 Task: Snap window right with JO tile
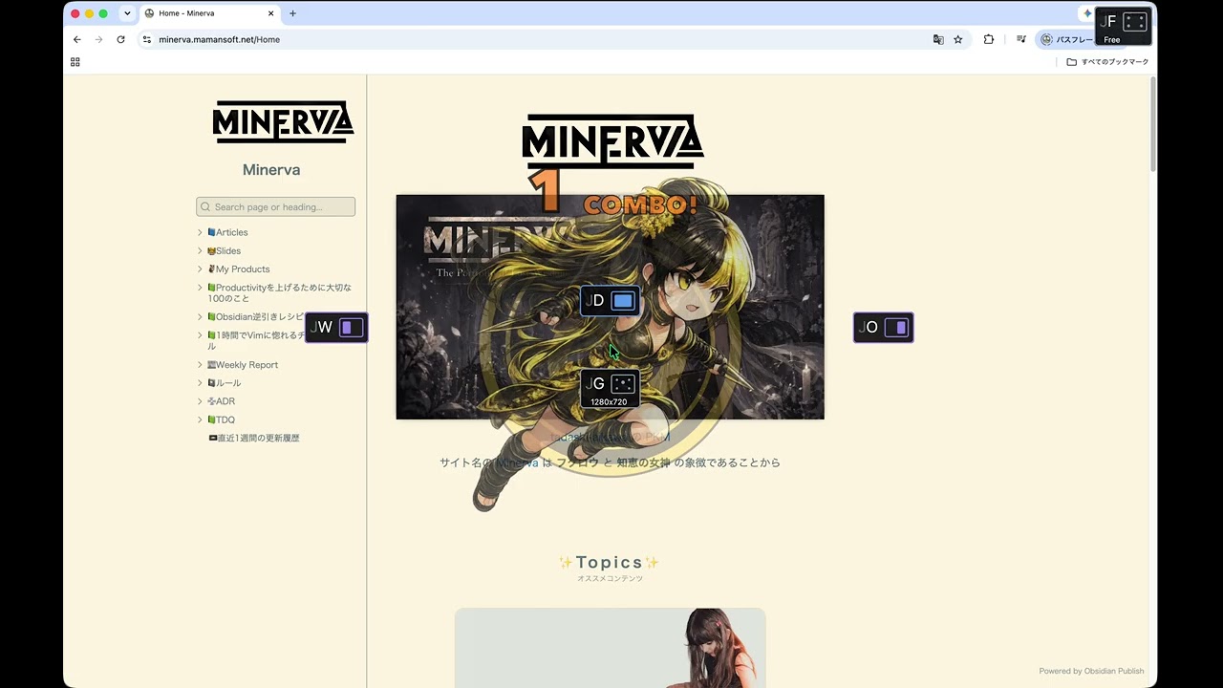(883, 328)
